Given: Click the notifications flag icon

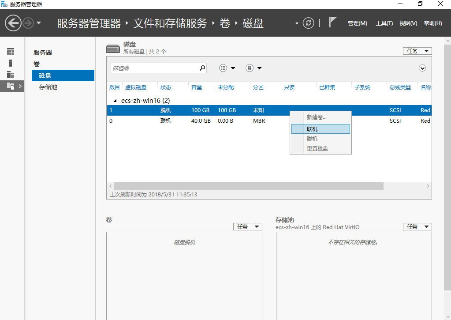Looking at the screenshot, I should click(x=333, y=23).
